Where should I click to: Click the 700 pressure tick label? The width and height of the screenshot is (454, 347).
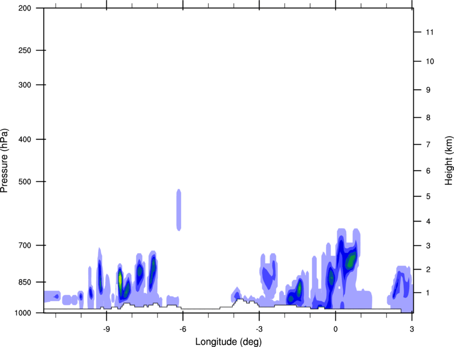click(x=25, y=246)
